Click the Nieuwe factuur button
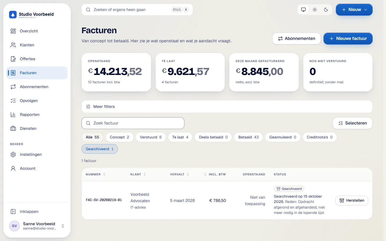Screen dimensions: 386x241 point(348,39)
